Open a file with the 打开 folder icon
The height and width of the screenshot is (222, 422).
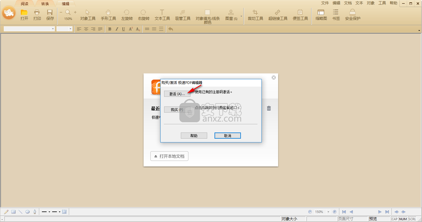[24, 15]
